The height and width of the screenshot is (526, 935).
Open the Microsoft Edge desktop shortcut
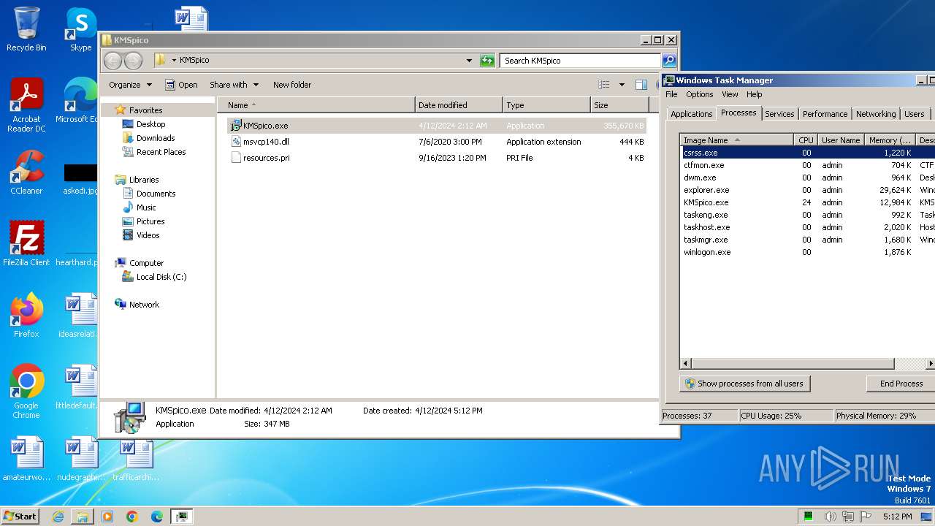[x=79, y=101]
